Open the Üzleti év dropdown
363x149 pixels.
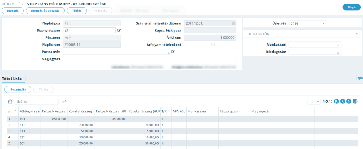click(x=307, y=23)
